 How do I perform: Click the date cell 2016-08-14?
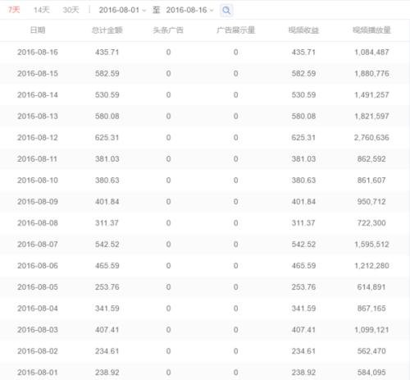(38, 95)
